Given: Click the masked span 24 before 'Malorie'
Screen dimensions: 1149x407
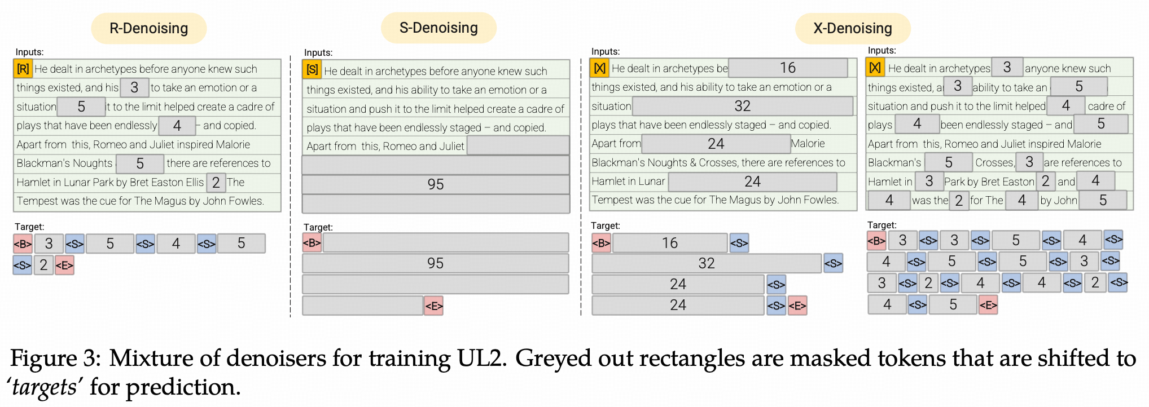Looking at the screenshot, I should (x=716, y=144).
